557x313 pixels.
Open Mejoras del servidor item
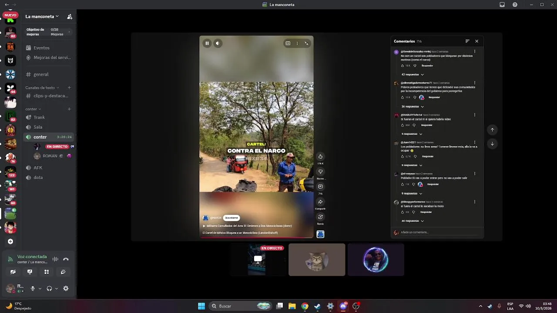pos(48,57)
